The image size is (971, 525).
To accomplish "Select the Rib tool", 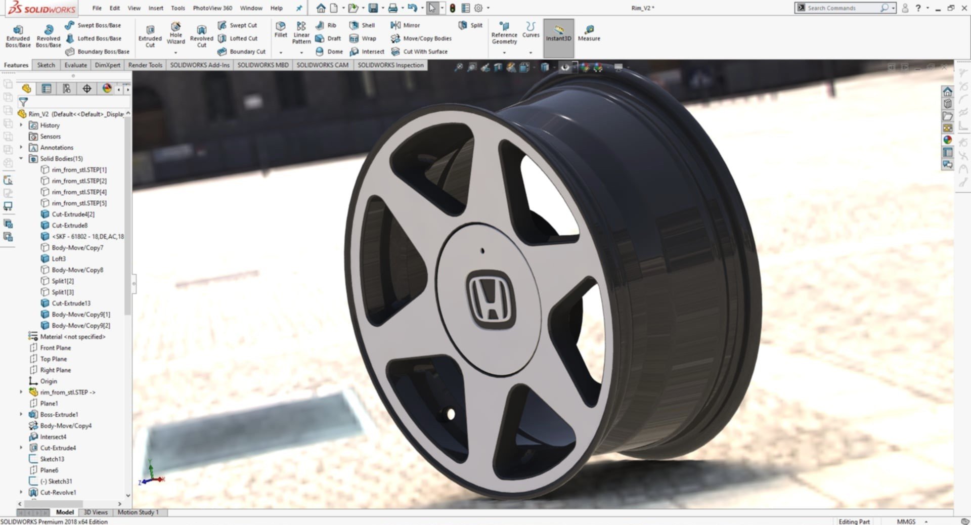I will point(326,25).
